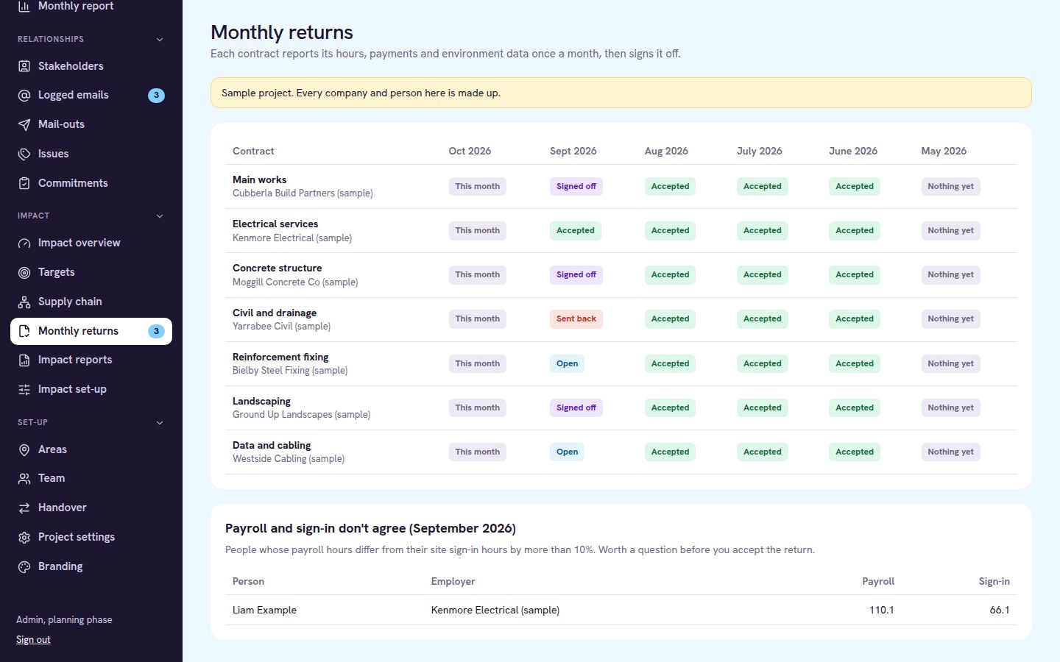1060x662 pixels.
Task: Click Kenmore Electrical in the Employer column
Action: [495, 610]
